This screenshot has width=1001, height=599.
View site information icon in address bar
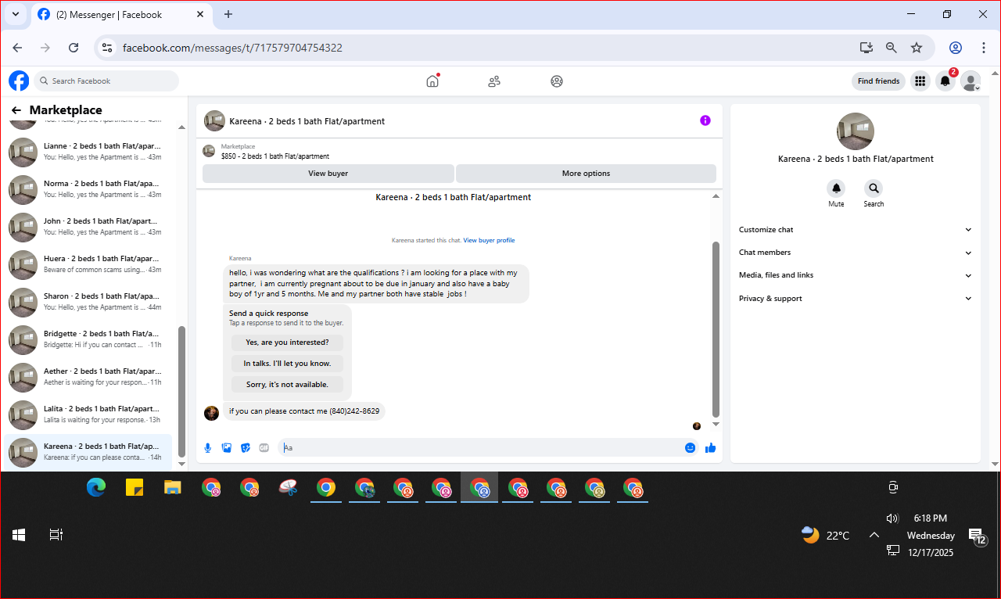tap(108, 48)
